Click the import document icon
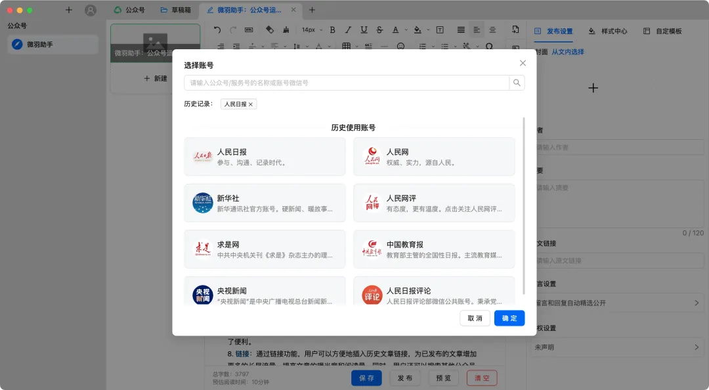The height and width of the screenshot is (390, 709). (515, 30)
